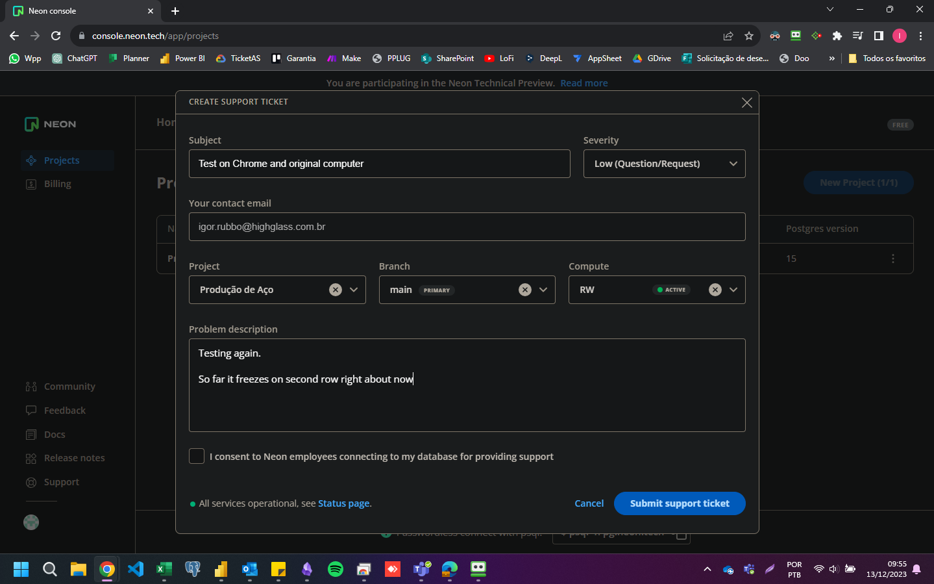Open Billing in the Neon sidebar
Screen dimensions: 934x584
point(49,184)
